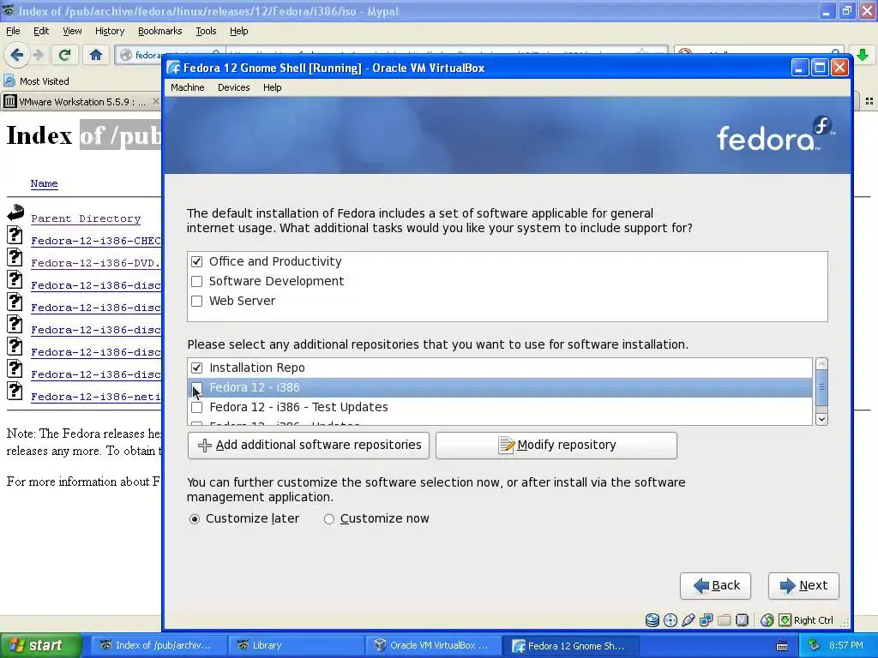The height and width of the screenshot is (658, 878).
Task: Click repository list scrollbar thumb
Action: pos(821,387)
